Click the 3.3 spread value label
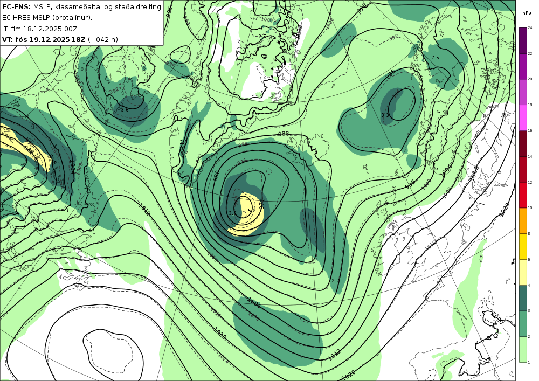Screen dimensions: 539x381 385,115
